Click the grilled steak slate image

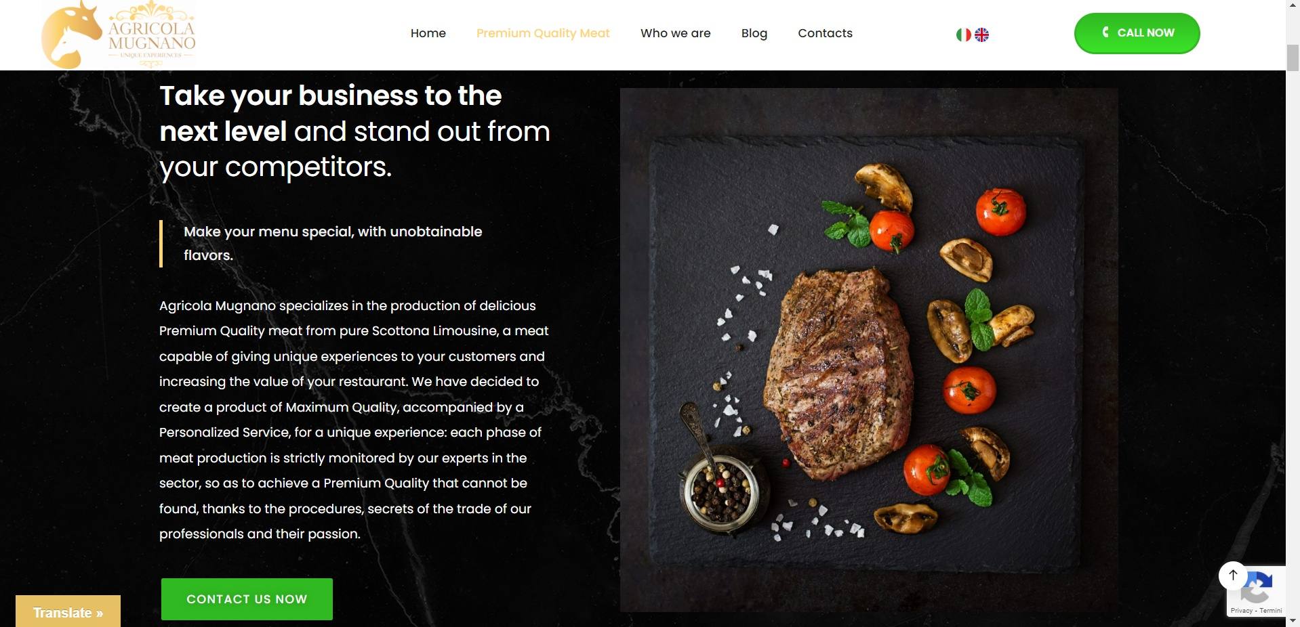pyautogui.click(x=869, y=350)
